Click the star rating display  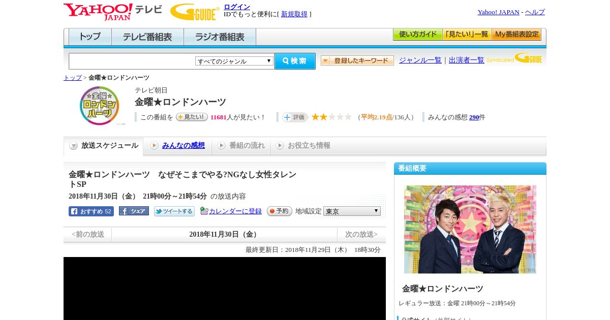coord(331,117)
